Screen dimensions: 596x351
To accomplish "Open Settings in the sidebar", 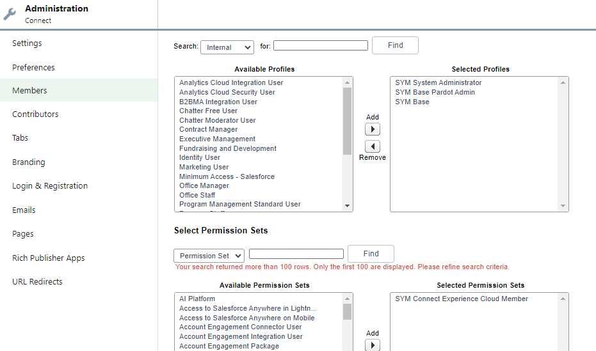I will [x=27, y=43].
